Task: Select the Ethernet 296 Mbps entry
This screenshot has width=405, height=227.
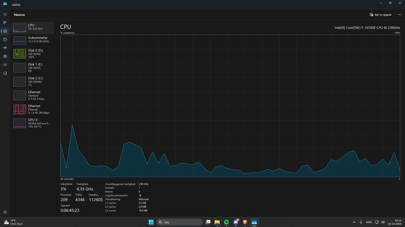Action: pos(33,109)
